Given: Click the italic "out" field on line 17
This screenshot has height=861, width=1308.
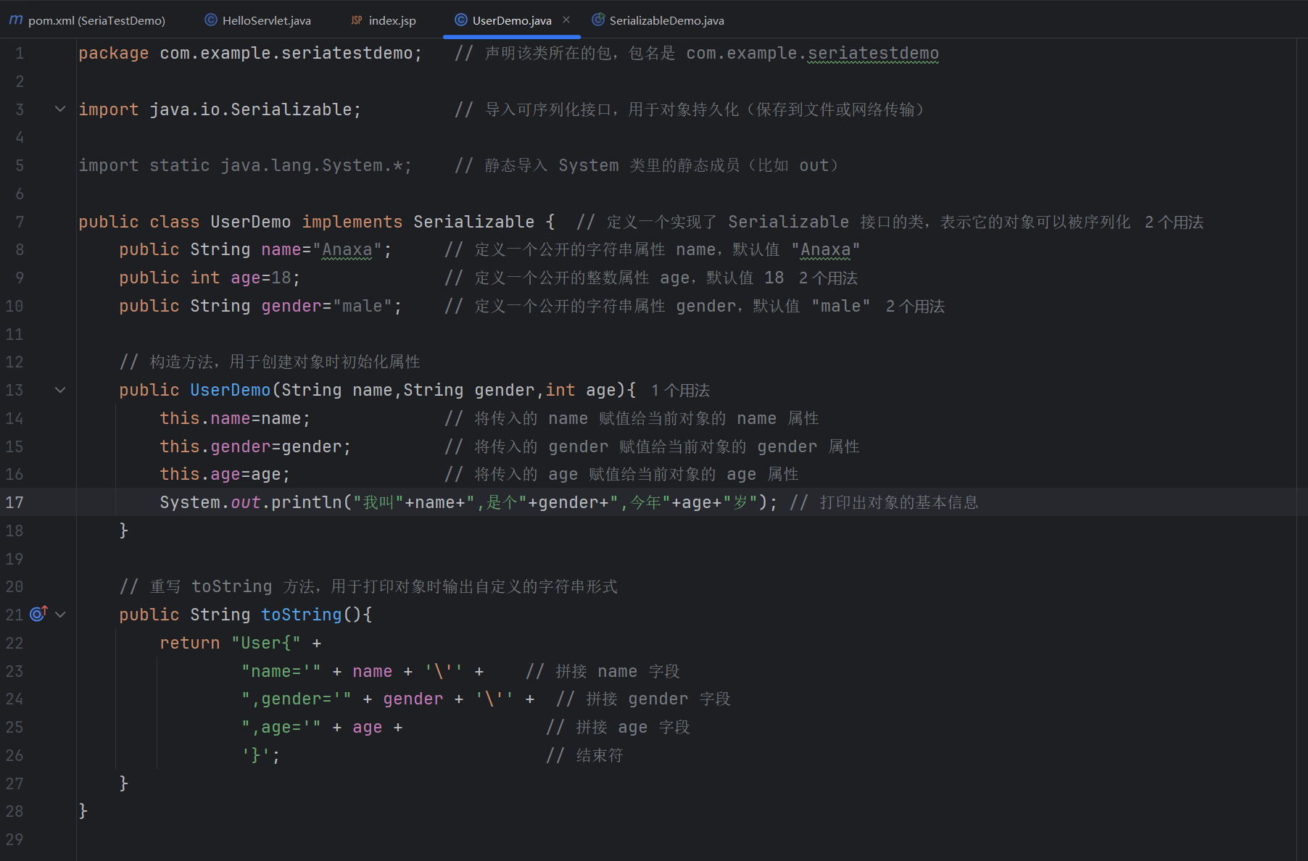Looking at the screenshot, I should tap(245, 502).
